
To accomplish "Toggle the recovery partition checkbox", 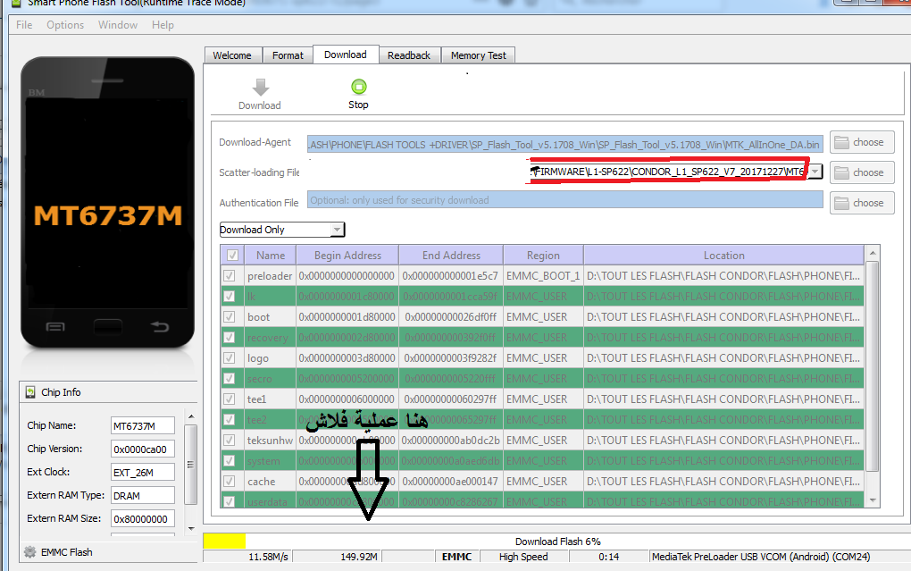I will click(230, 338).
